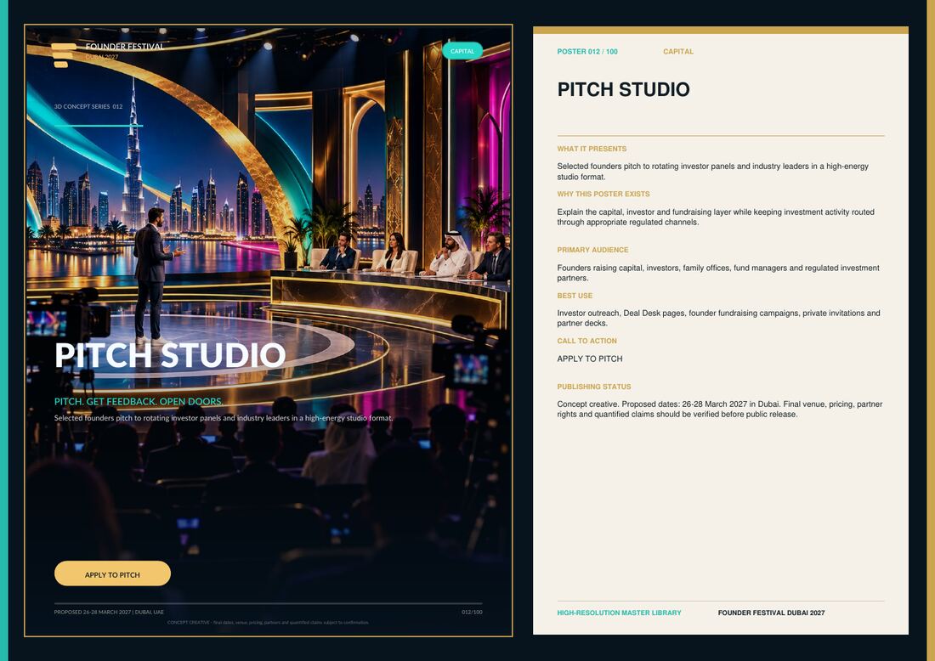The image size is (935, 661).
Task: Click the Founder Festival logo icon
Action: tap(64, 55)
